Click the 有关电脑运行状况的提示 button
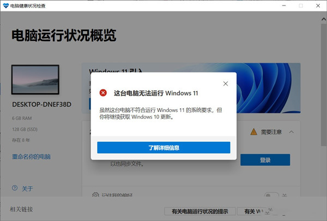Viewport: 327px width, 221px height. coord(200,211)
